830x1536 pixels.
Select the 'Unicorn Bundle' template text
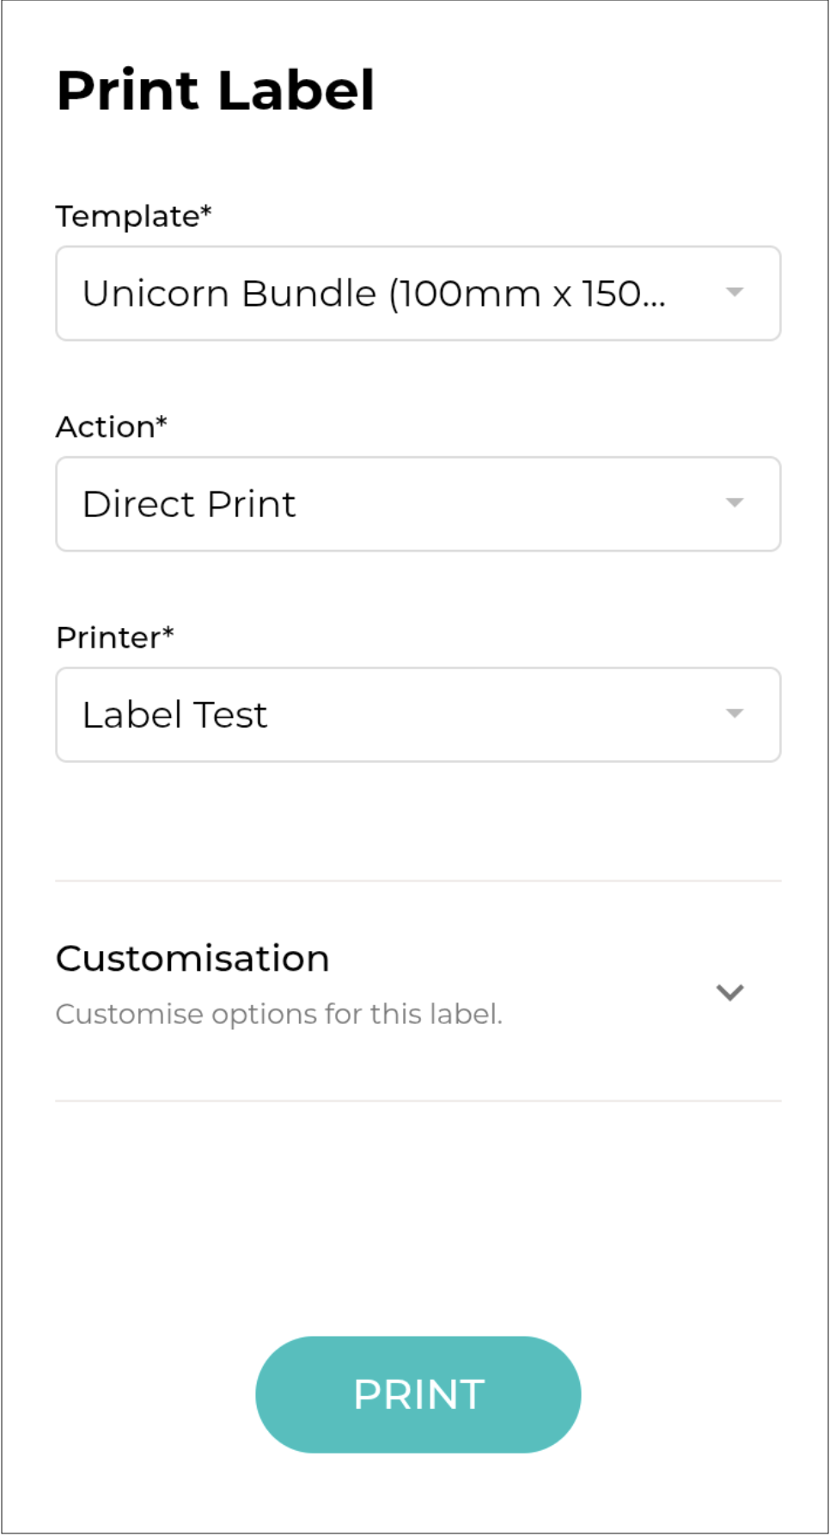(373, 294)
